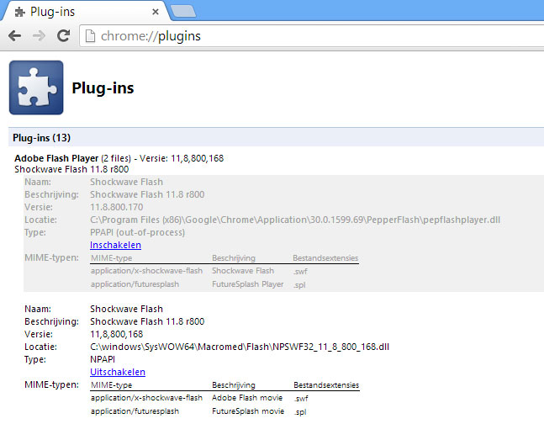Click the forward navigation arrow
This screenshot has height=424, width=544.
point(39,36)
